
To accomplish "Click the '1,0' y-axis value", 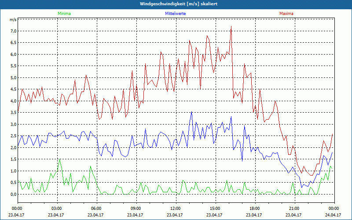I will point(13,171).
